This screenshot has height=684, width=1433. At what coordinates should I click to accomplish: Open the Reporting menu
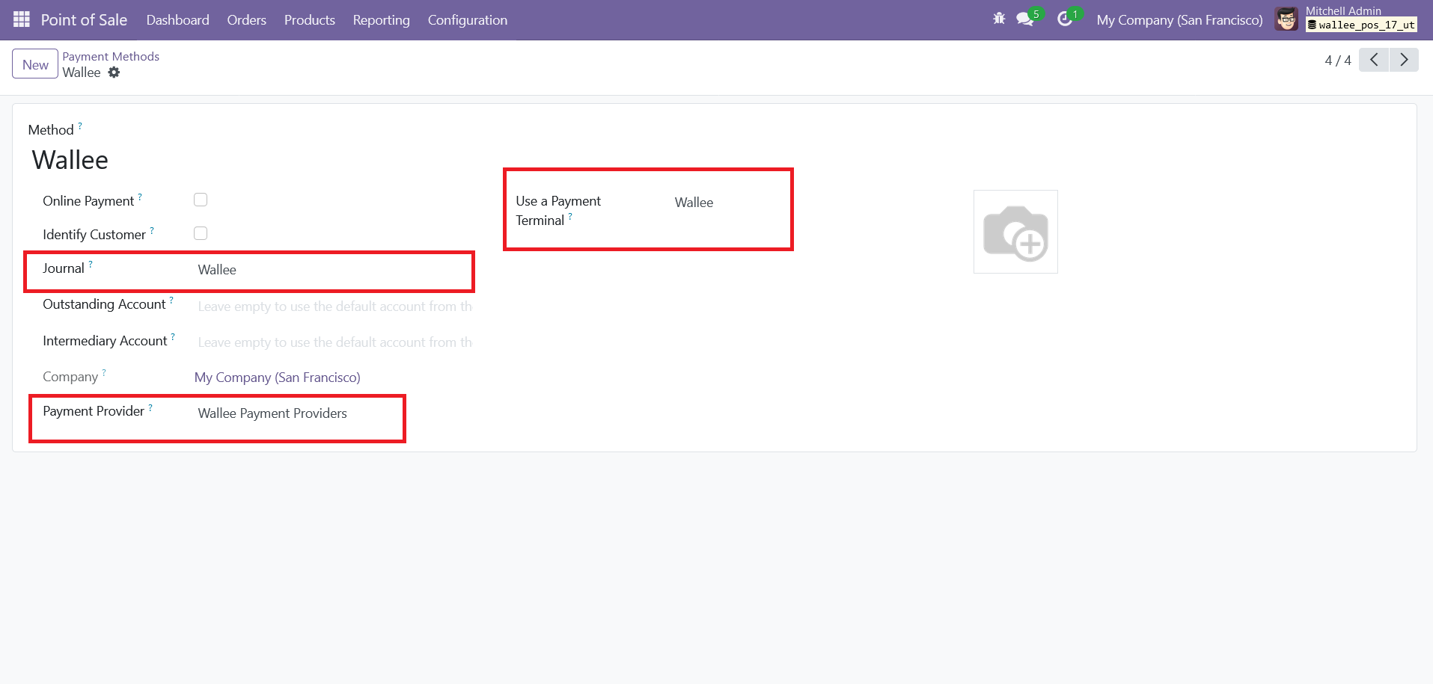(x=381, y=20)
